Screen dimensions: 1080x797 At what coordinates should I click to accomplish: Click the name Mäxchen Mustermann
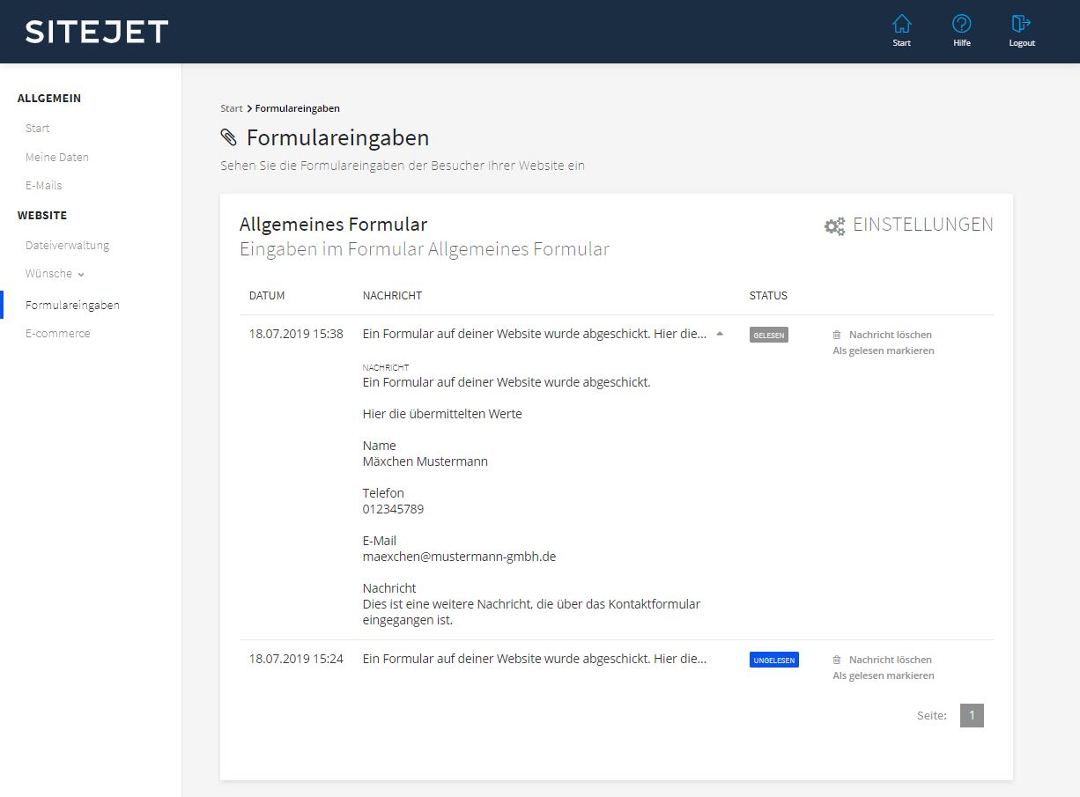coord(425,461)
